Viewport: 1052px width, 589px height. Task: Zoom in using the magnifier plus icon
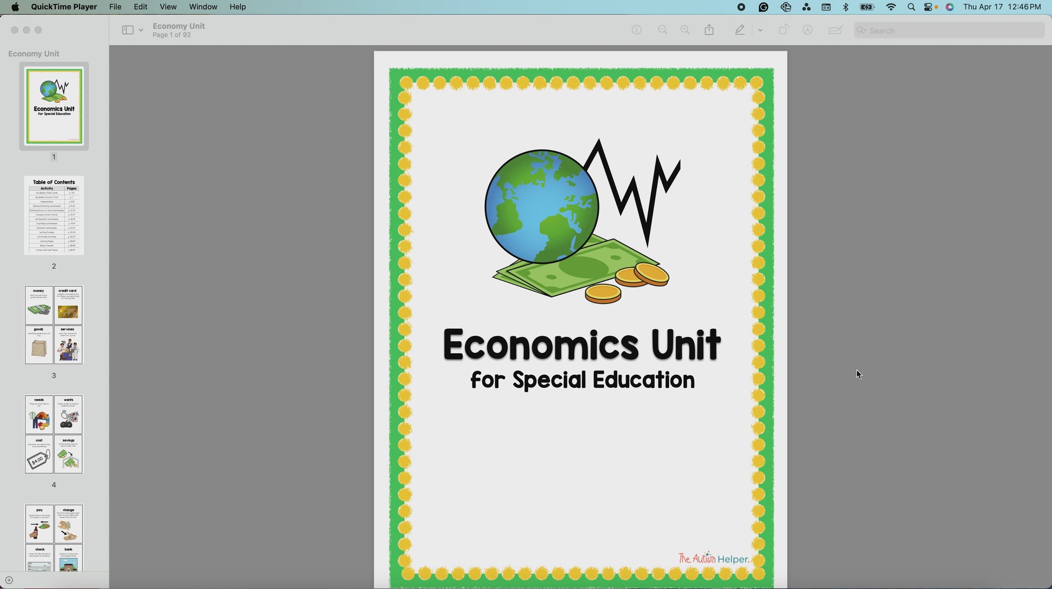click(x=685, y=30)
